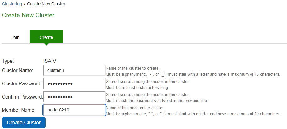
Task: Click the "Member Name:" label
Action: [19, 110]
